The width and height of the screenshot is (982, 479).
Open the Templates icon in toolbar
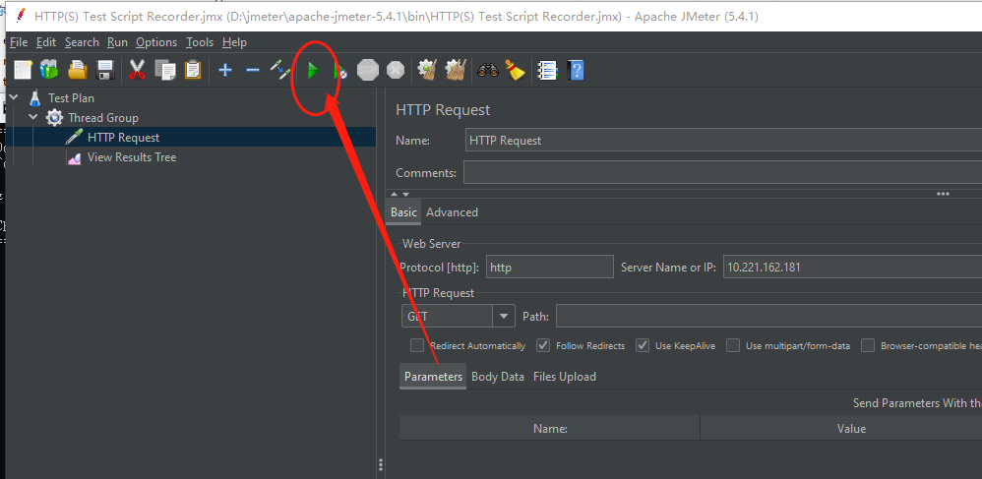(49, 70)
